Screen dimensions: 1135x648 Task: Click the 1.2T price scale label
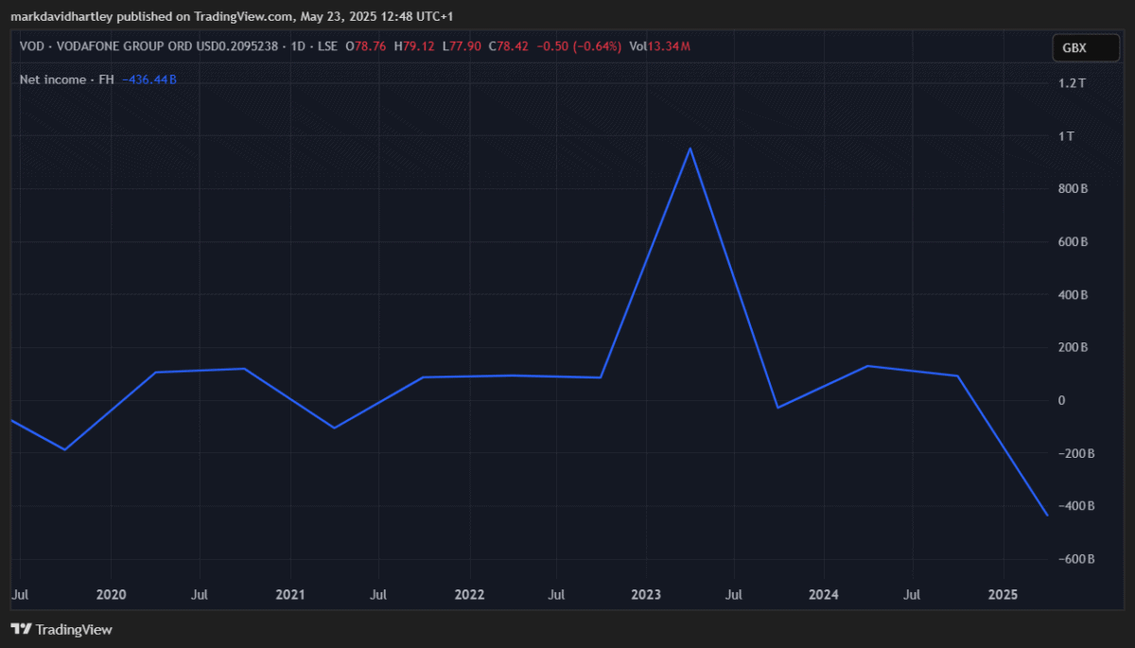pos(1073,83)
